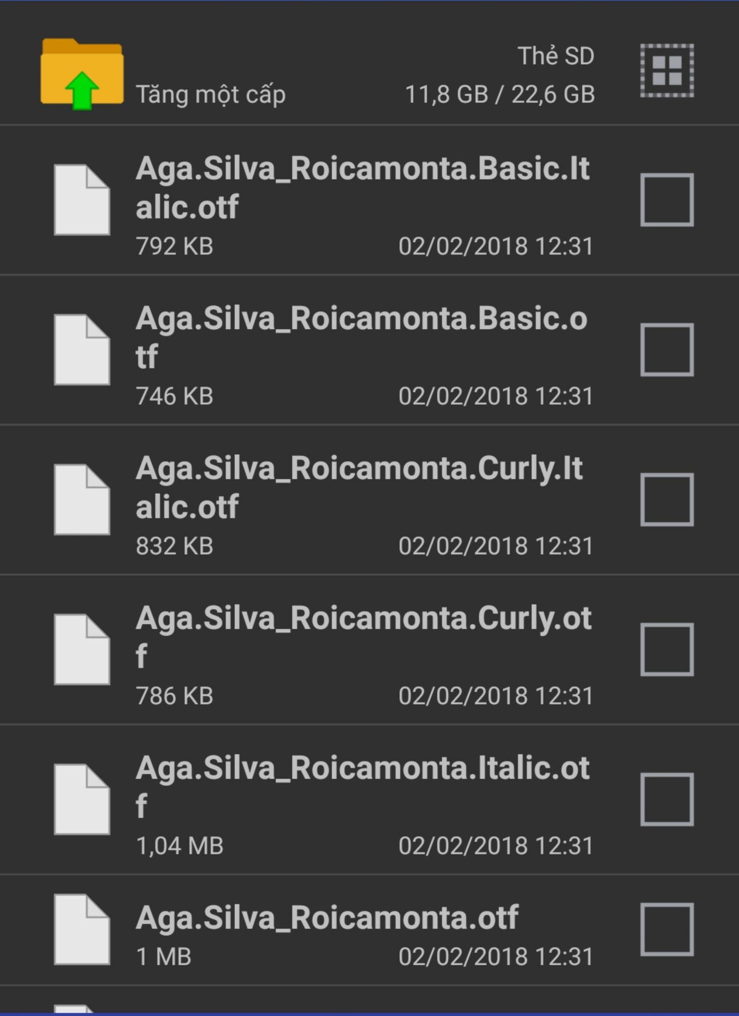Go up with Tăng một cấp
This screenshot has width=739, height=1016.
point(211,95)
